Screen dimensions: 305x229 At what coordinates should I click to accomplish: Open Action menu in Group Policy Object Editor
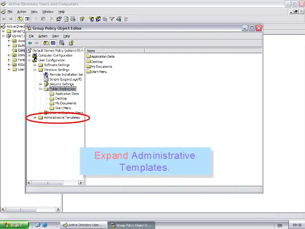(43, 36)
